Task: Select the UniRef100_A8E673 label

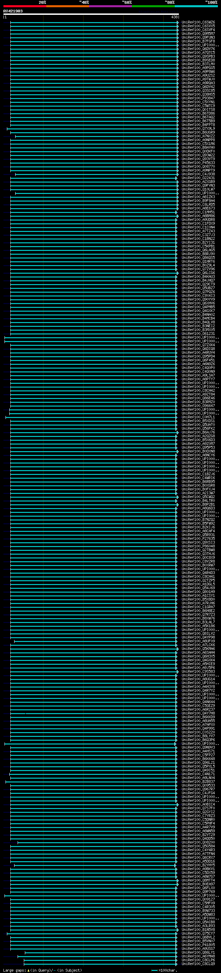Action: pyautogui.click(x=198, y=208)
